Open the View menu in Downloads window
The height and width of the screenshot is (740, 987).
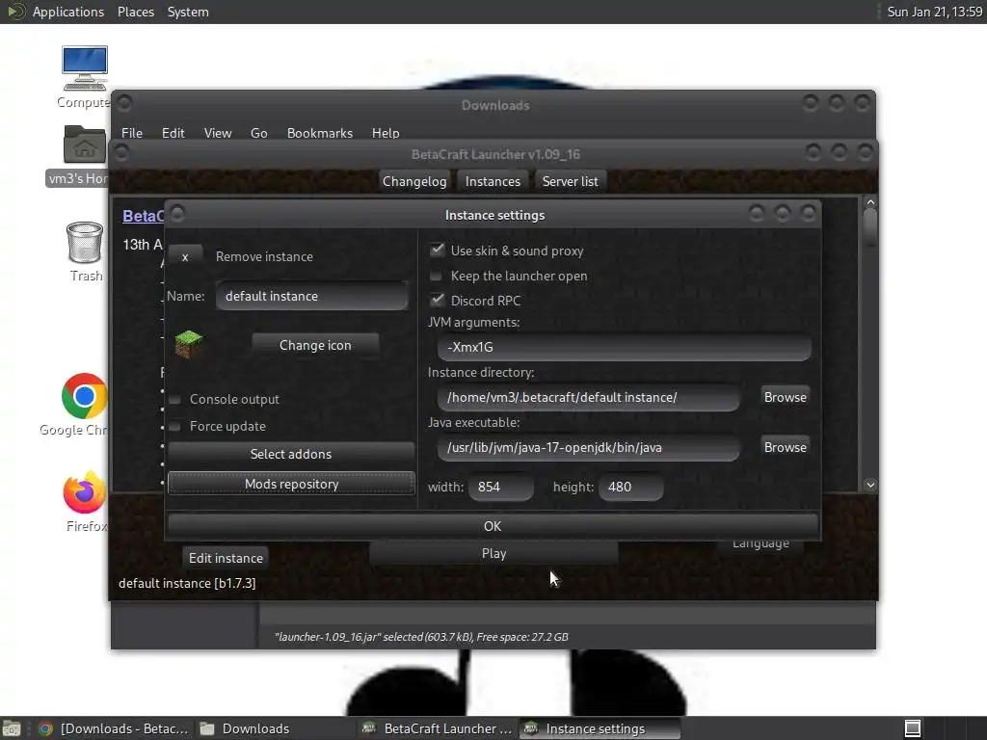coord(218,133)
